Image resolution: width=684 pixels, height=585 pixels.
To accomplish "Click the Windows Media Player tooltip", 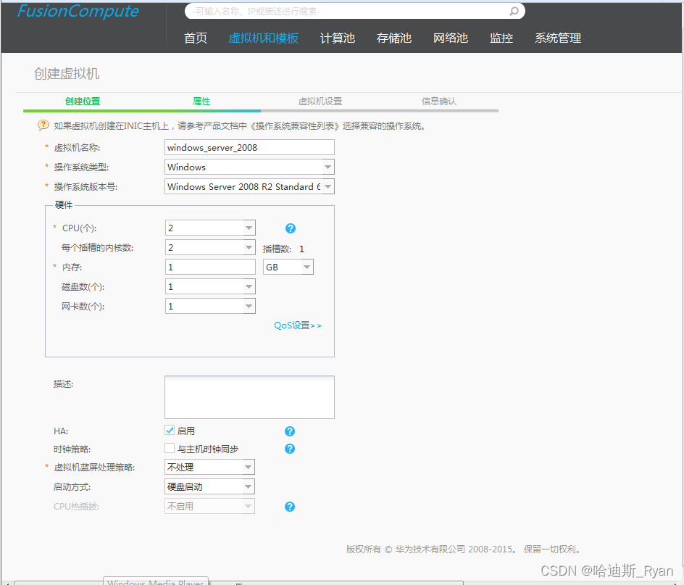I will click(156, 581).
